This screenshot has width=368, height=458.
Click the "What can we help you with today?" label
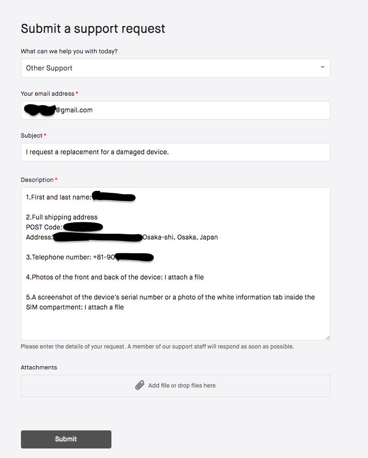(69, 51)
